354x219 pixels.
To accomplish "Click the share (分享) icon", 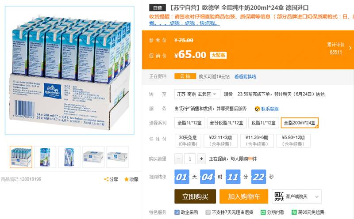I will 106,179.
